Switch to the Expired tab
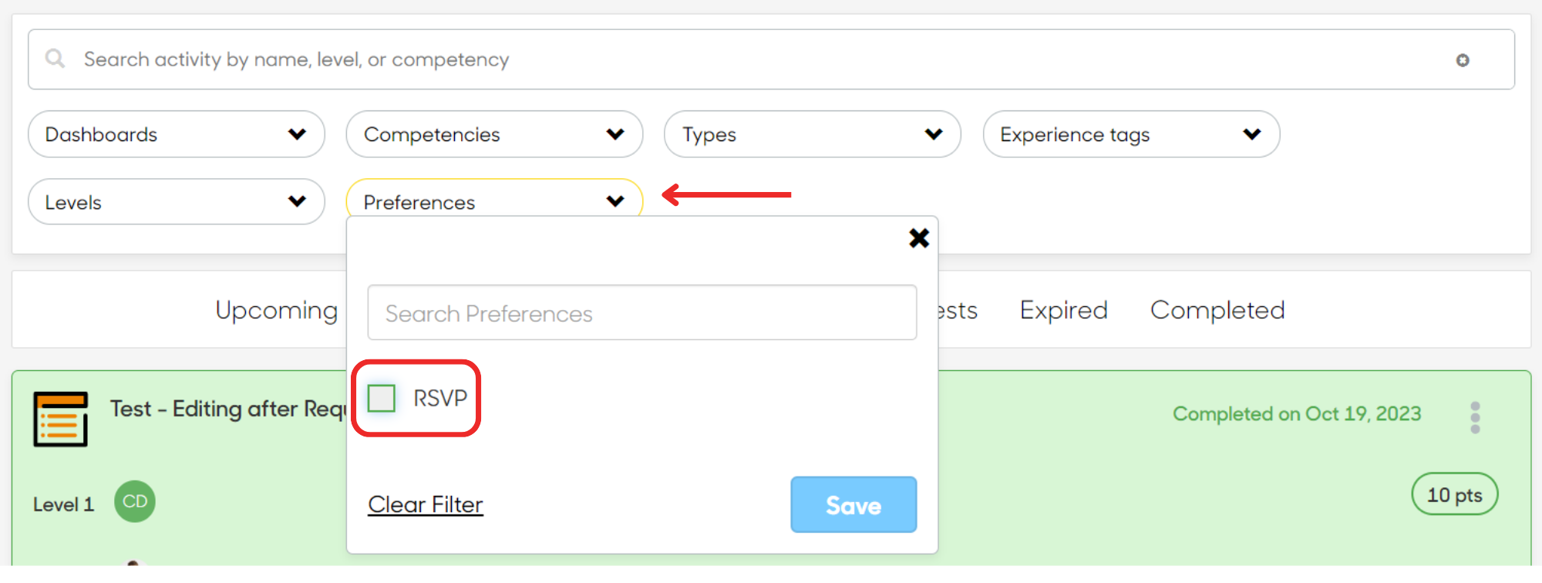1542x583 pixels. pyautogui.click(x=1063, y=310)
